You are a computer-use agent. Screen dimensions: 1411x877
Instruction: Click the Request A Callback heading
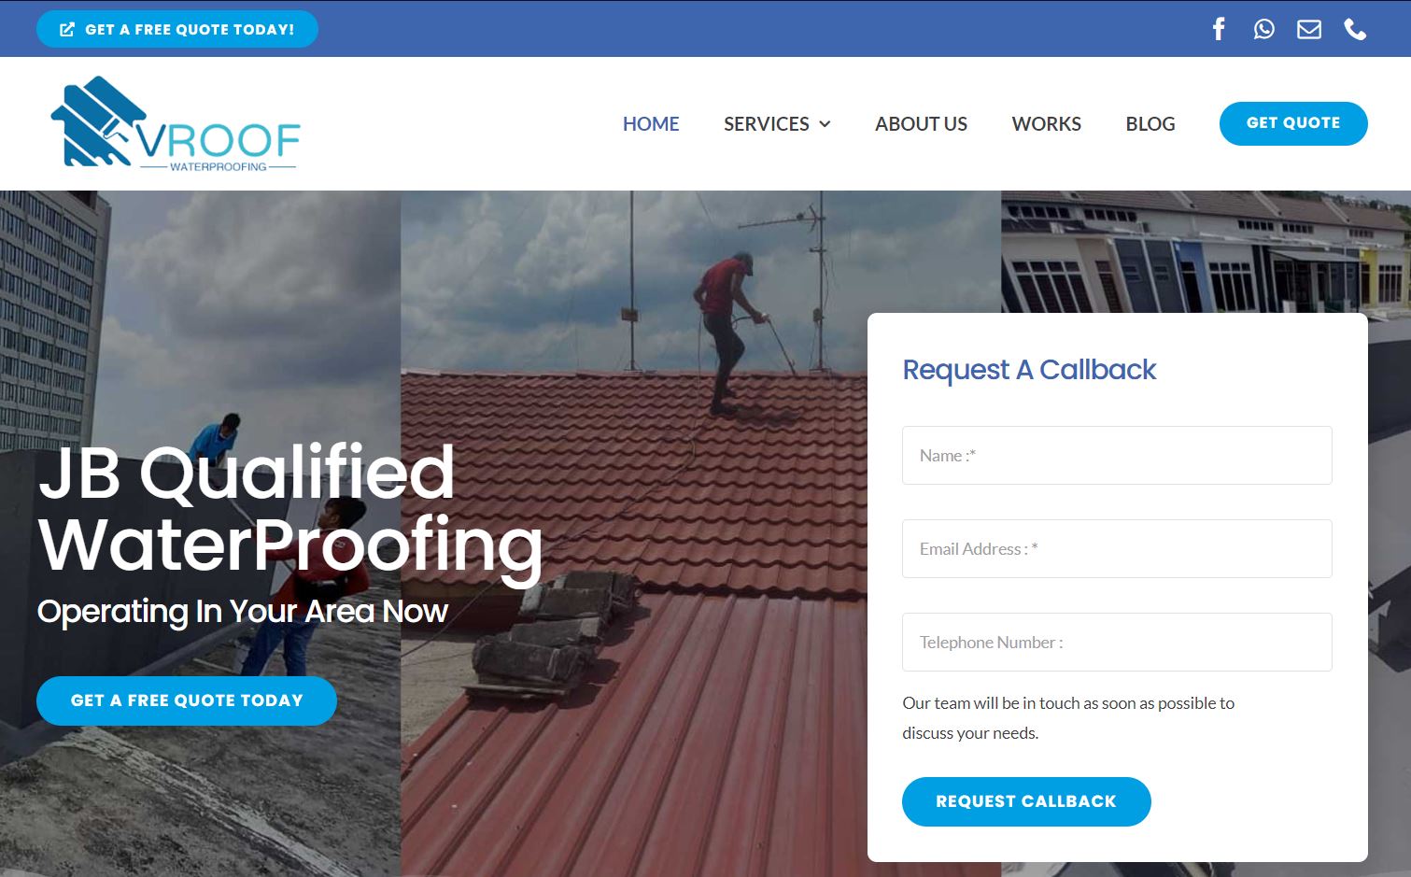1029,370
